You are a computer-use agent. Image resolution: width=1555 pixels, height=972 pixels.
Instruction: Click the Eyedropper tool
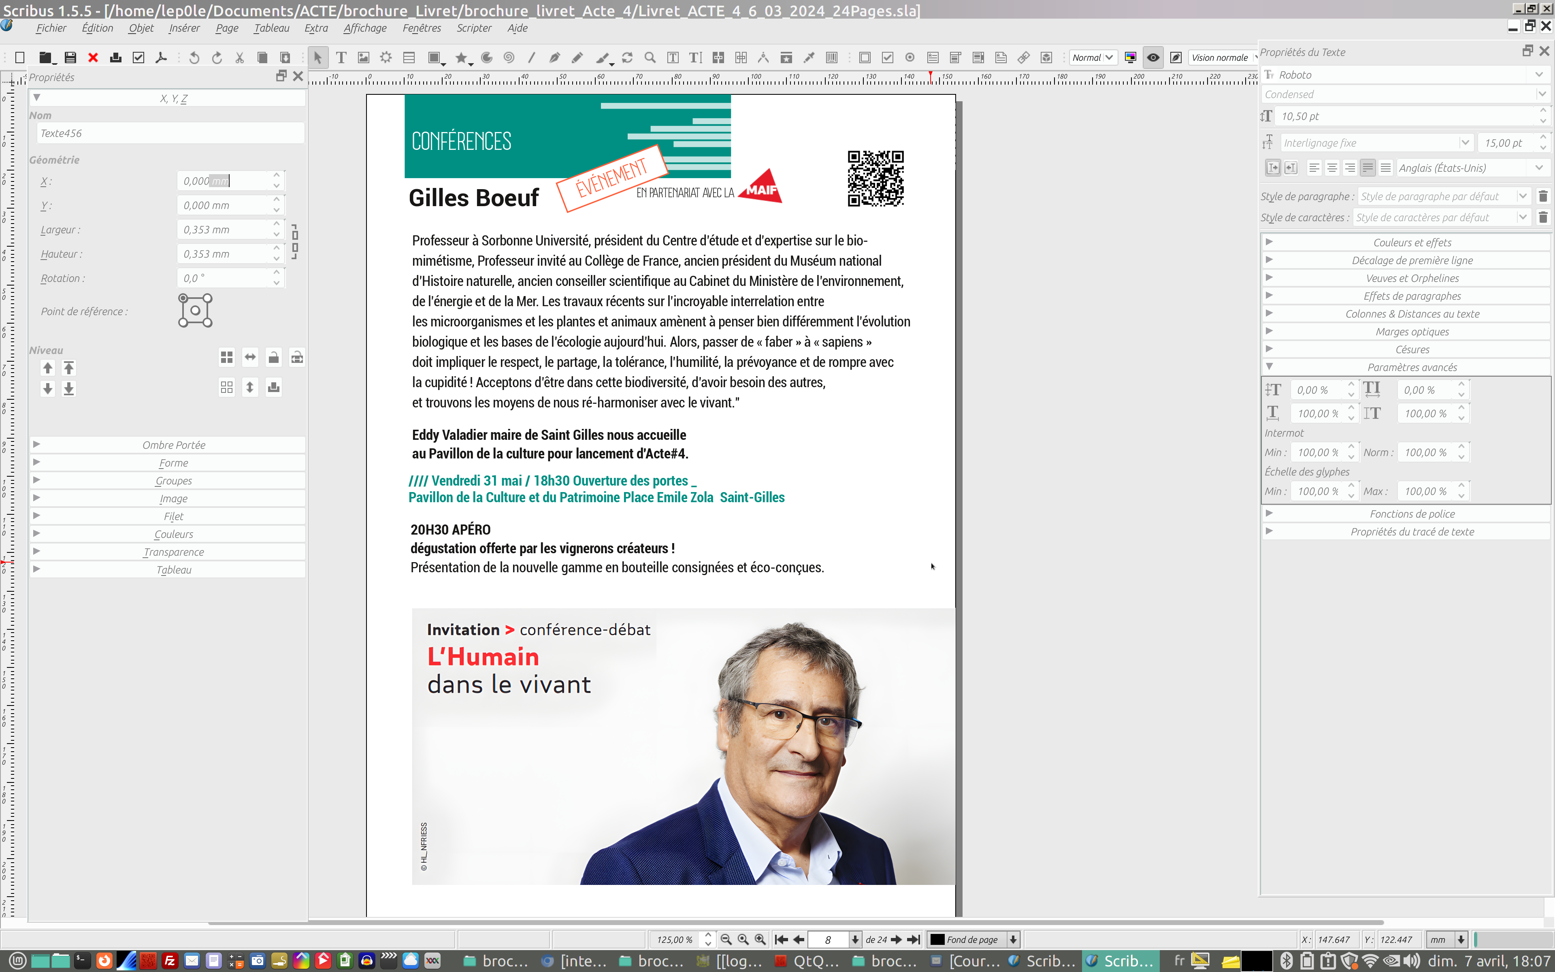809,58
